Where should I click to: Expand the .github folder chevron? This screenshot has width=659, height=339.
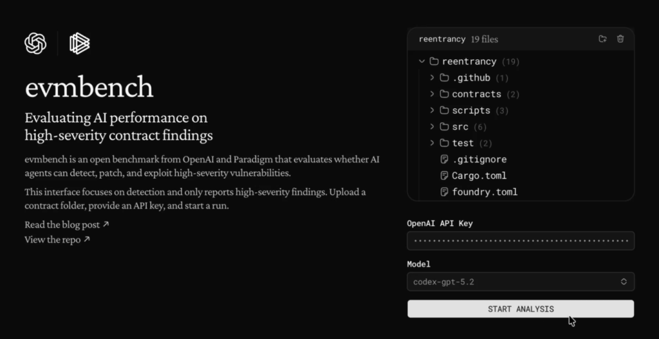pyautogui.click(x=432, y=78)
